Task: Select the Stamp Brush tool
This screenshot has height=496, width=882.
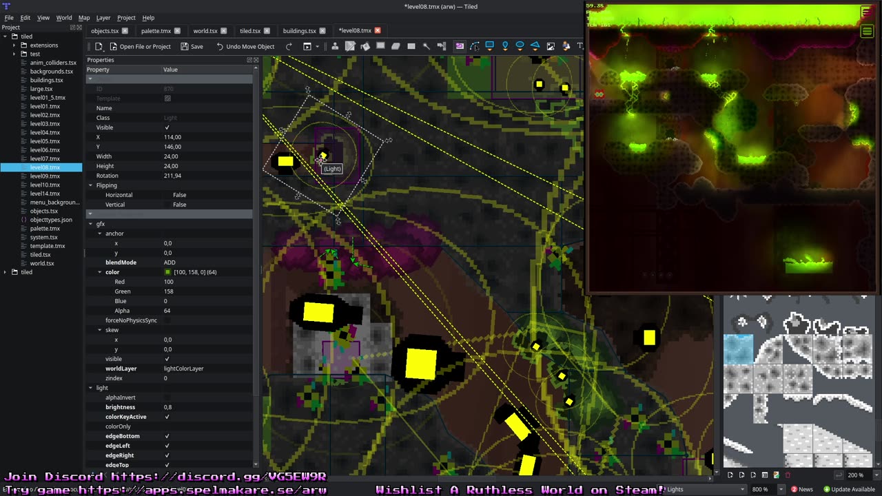Action: point(335,46)
